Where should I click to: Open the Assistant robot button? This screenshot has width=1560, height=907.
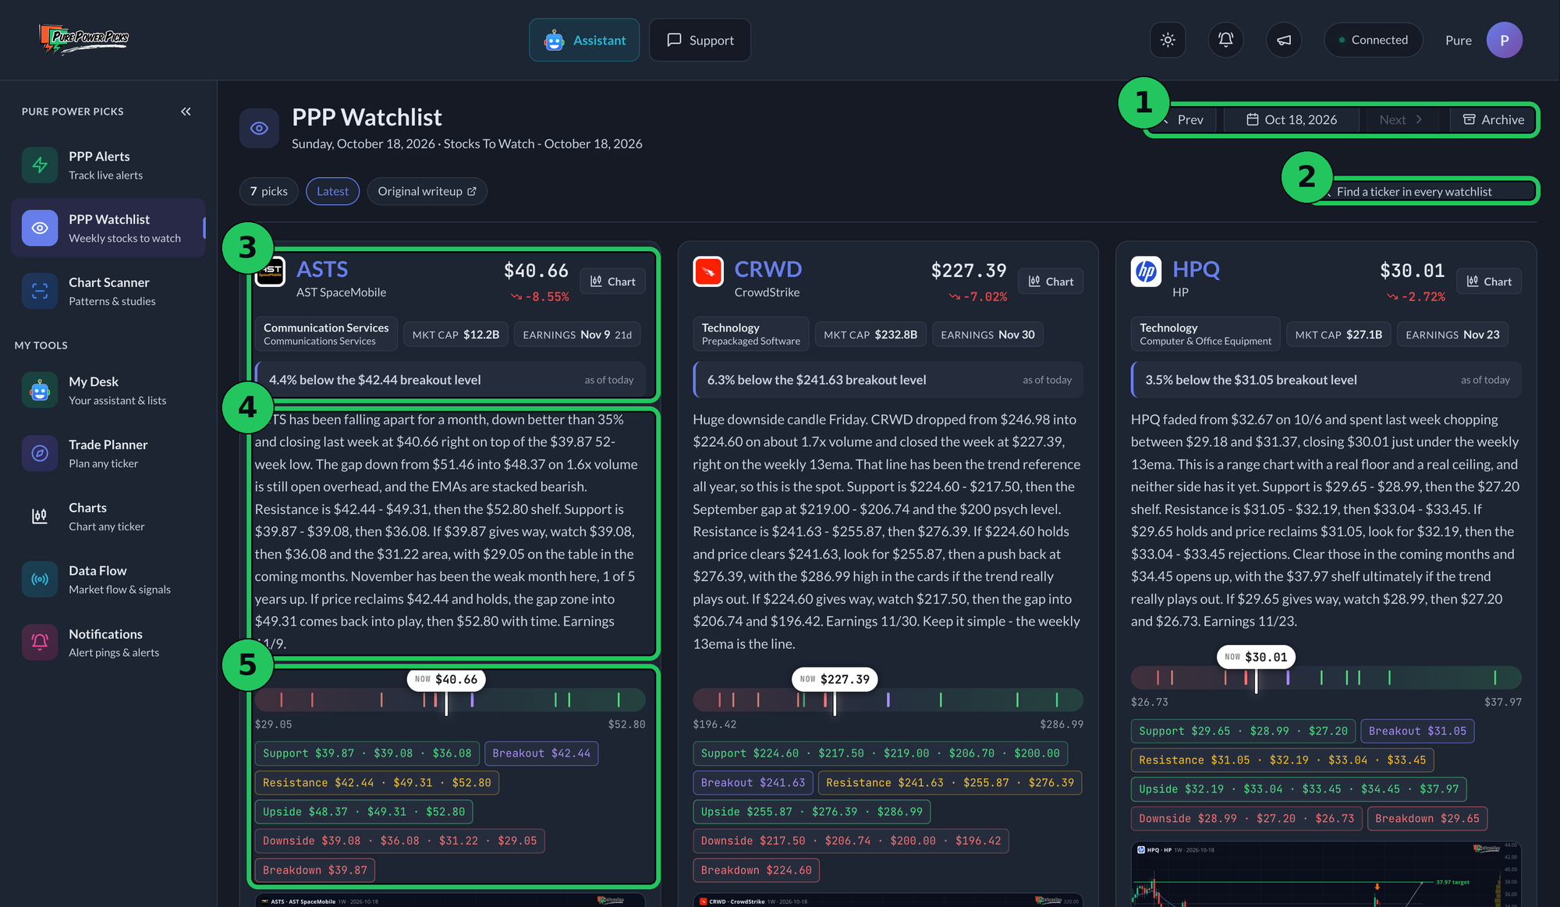(x=584, y=40)
